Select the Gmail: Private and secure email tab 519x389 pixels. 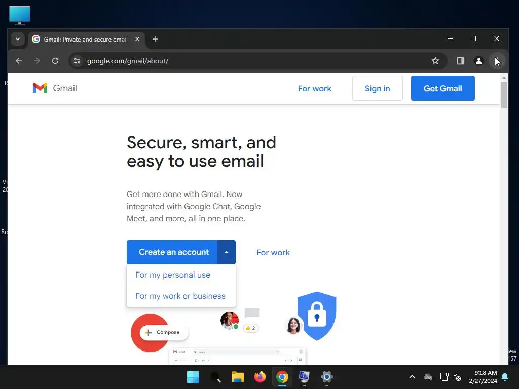[87, 39]
